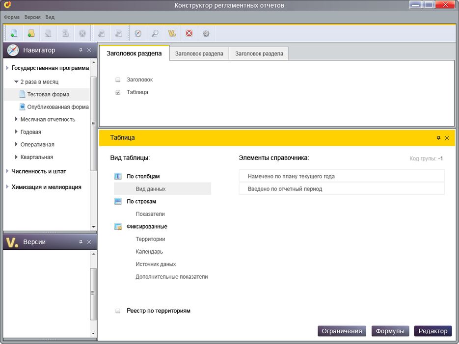
Task: Collapse the 2 раза в месяц node
Action: 16,81
